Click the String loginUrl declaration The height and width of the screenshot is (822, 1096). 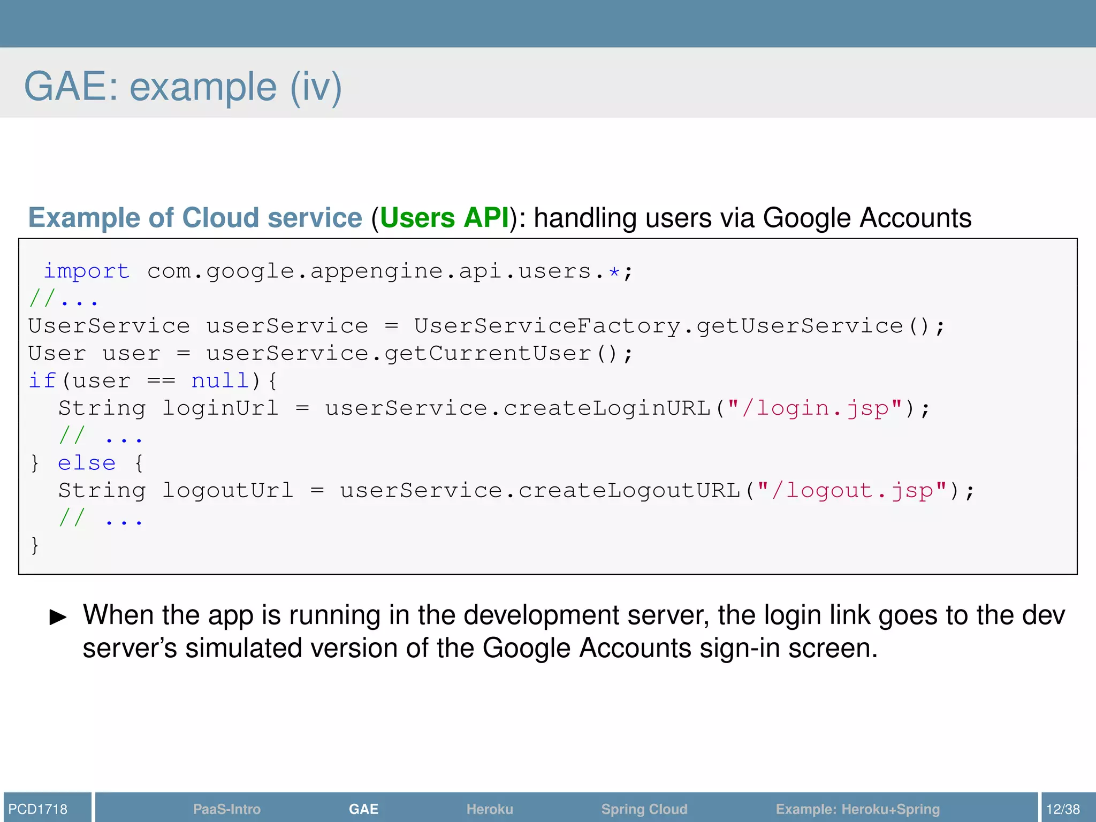pyautogui.click(x=494, y=408)
